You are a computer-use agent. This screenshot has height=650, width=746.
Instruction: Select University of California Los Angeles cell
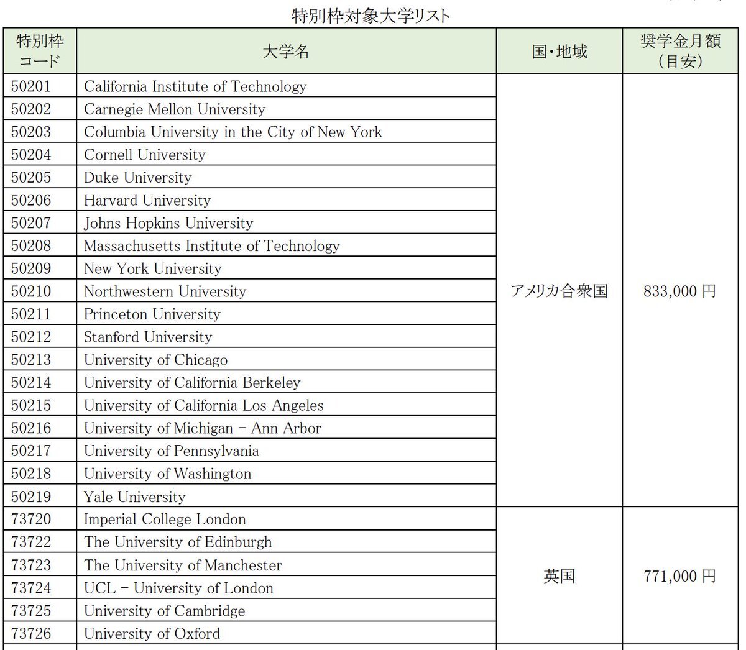pos(287,405)
